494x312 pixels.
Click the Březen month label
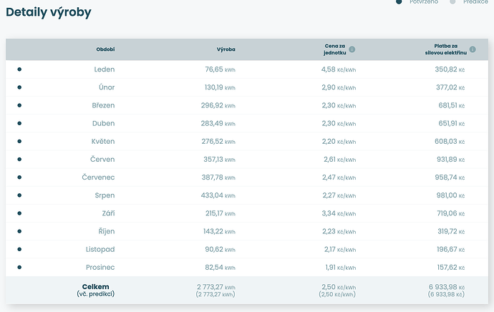point(102,105)
